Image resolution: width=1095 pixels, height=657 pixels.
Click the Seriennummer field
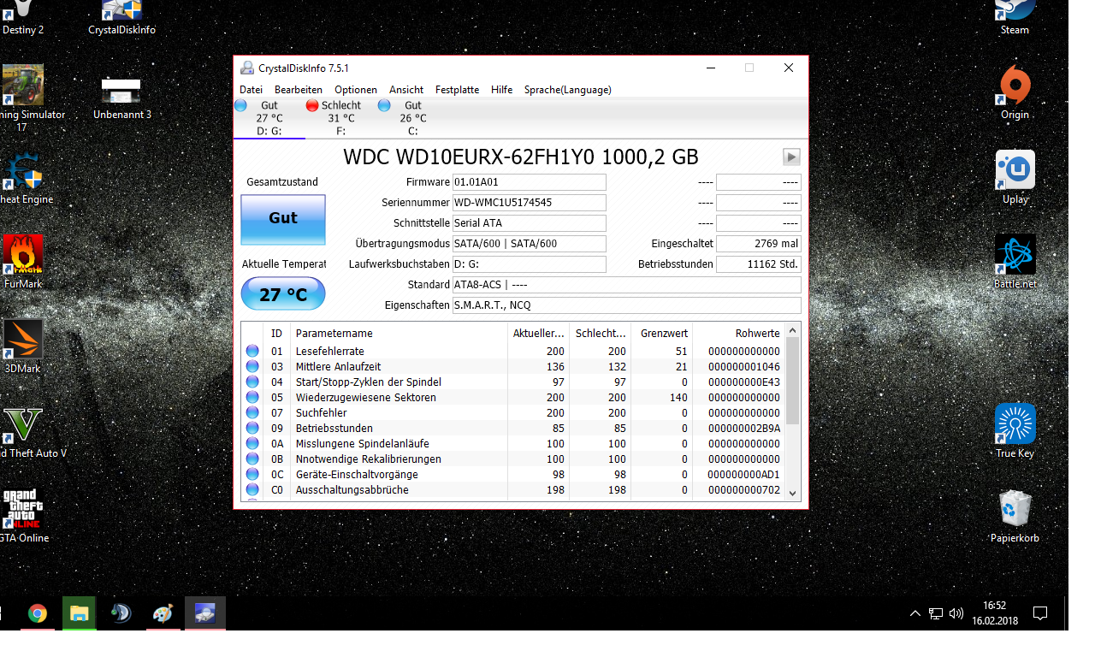[529, 203]
